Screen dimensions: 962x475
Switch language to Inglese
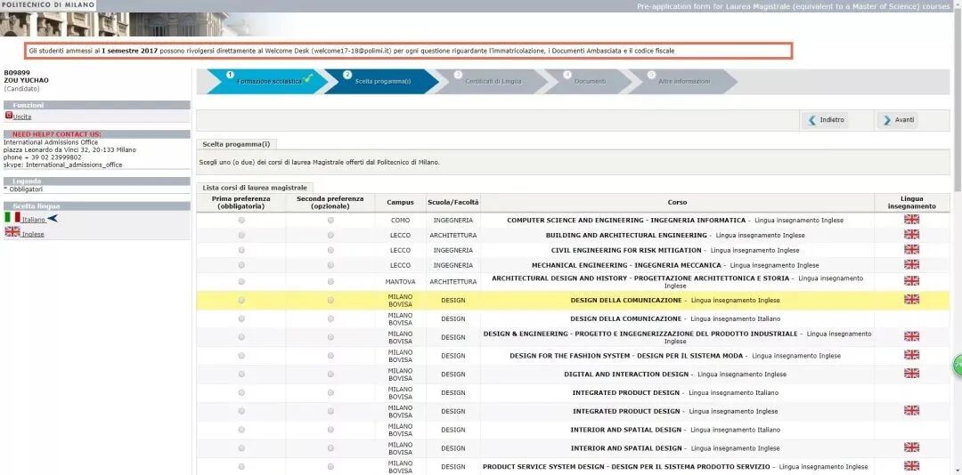point(33,234)
